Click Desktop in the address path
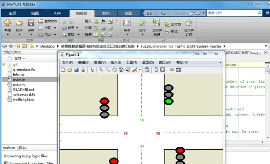The height and width of the screenshot is (164, 270). coord(47,46)
